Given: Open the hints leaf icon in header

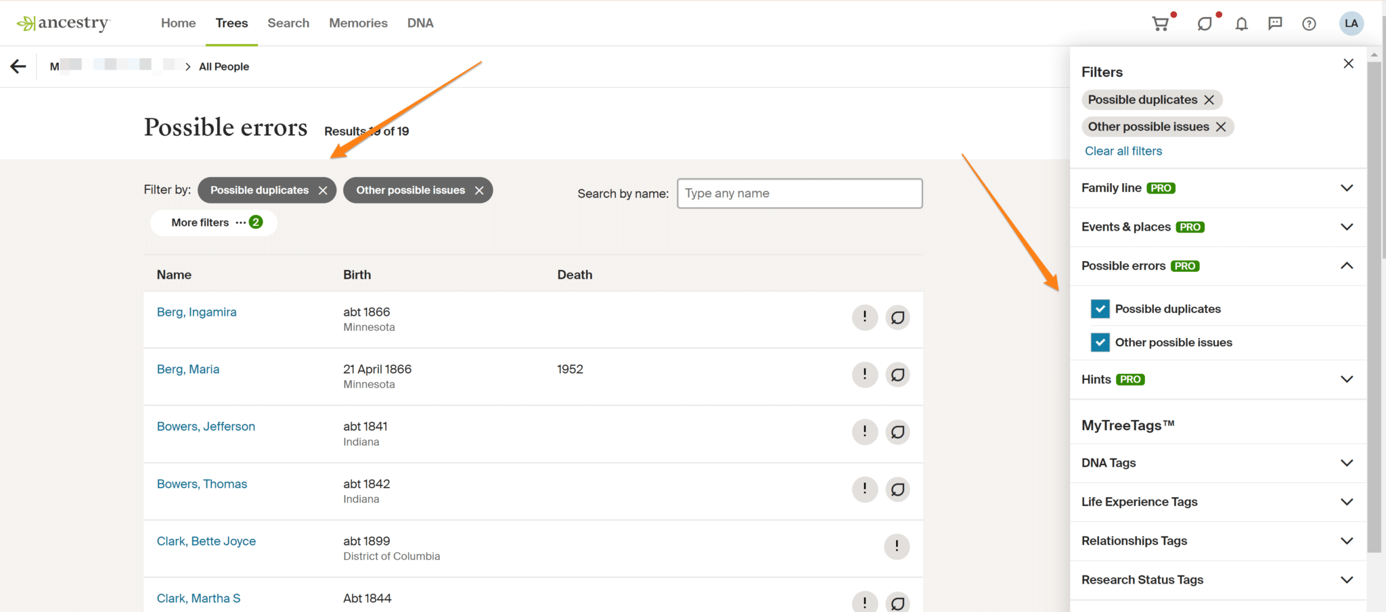Looking at the screenshot, I should pyautogui.click(x=1205, y=24).
